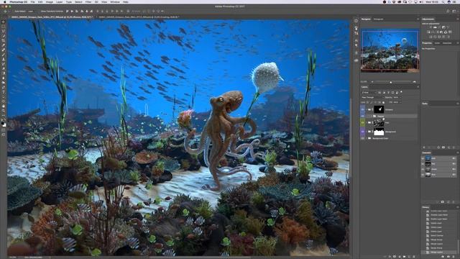Click Link layers icon in Layers panel
The image size is (460, 259).
[385, 256]
